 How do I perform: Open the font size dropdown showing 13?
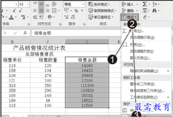click(27, 4)
